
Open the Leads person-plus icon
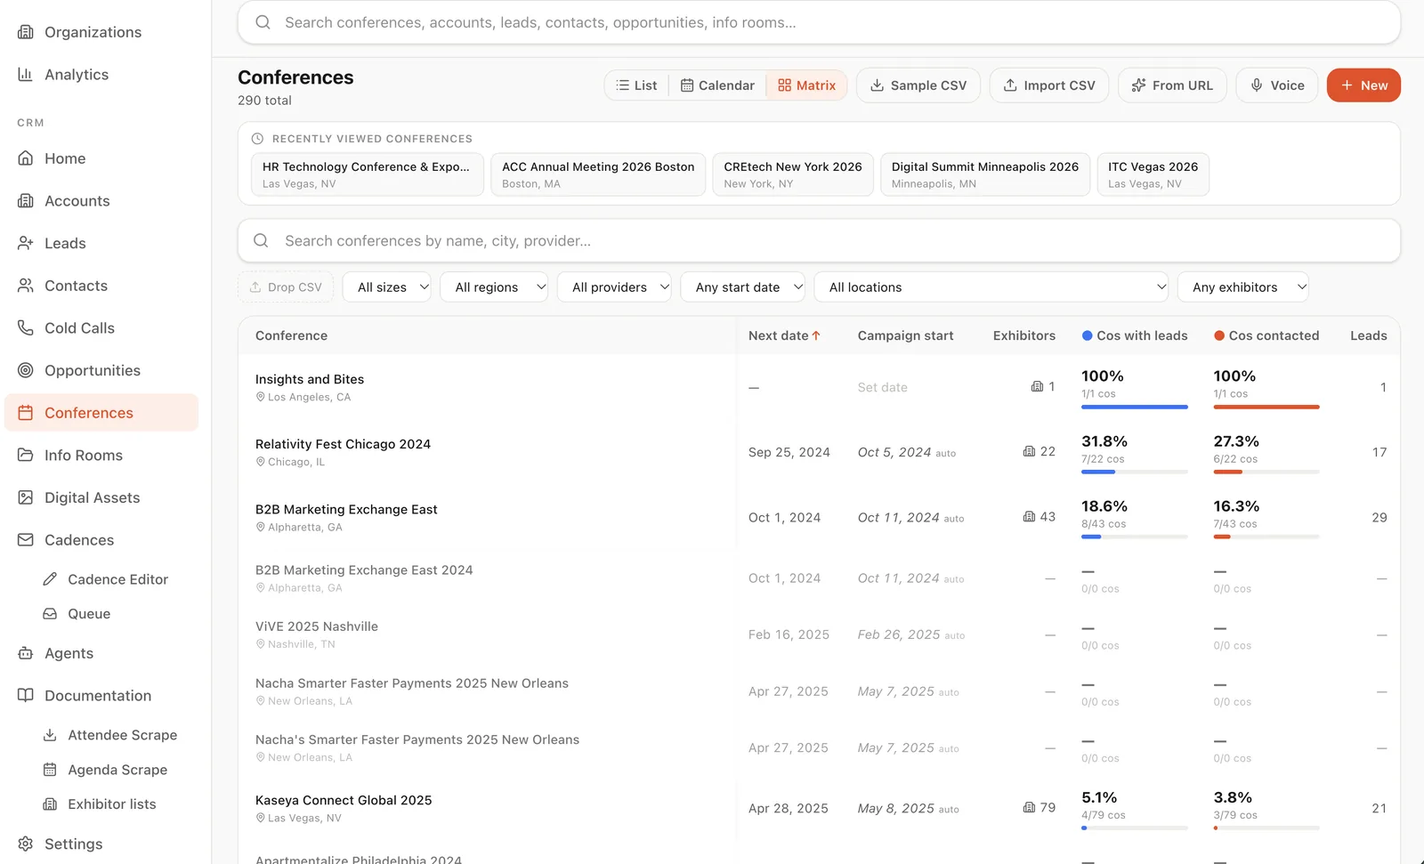click(x=26, y=243)
